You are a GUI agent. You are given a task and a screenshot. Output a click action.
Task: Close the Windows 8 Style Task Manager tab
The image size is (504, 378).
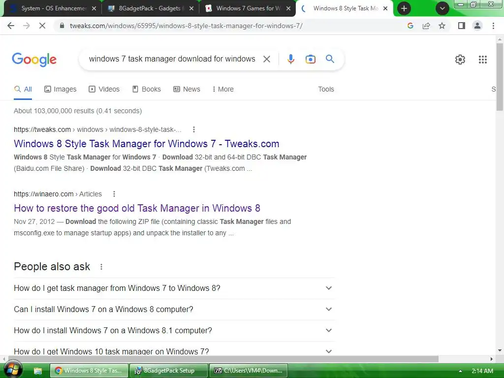(x=385, y=8)
